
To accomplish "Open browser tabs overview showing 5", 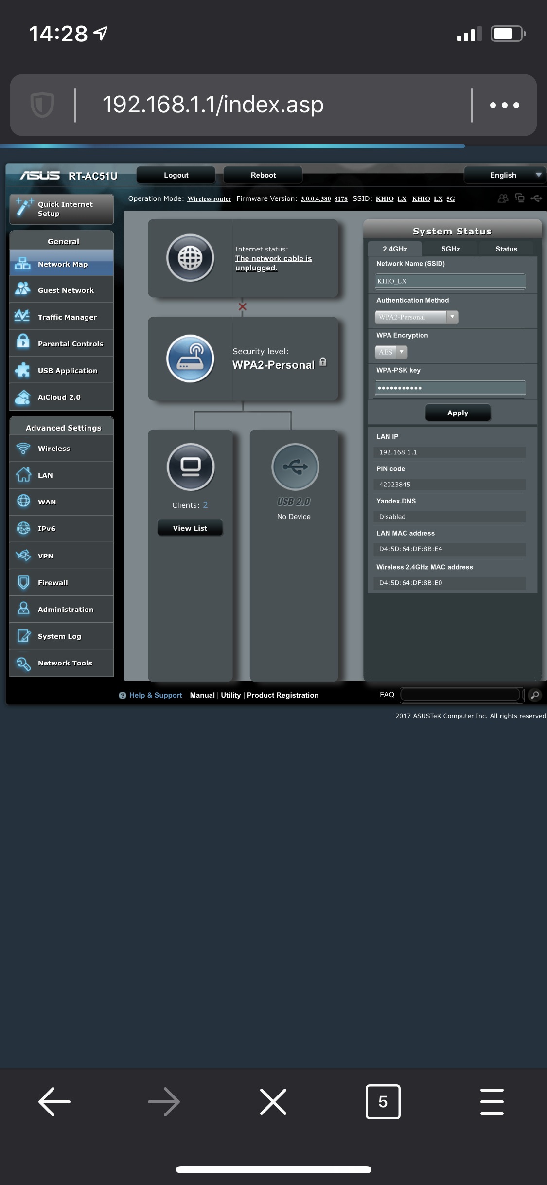I will point(383,1101).
